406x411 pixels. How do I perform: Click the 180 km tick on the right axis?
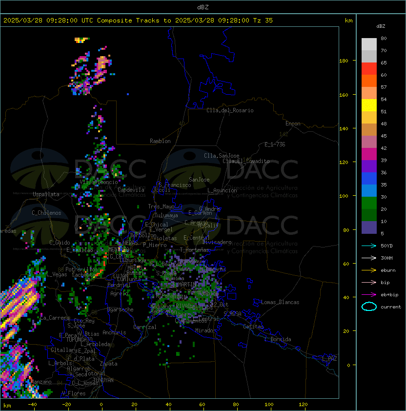[344, 61]
